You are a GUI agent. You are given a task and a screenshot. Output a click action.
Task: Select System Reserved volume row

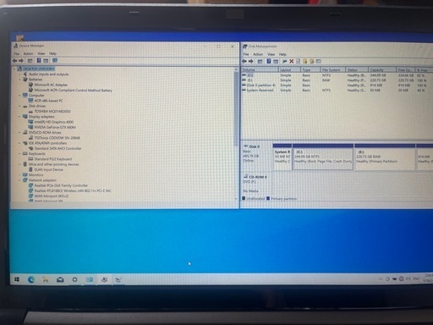tap(336, 91)
